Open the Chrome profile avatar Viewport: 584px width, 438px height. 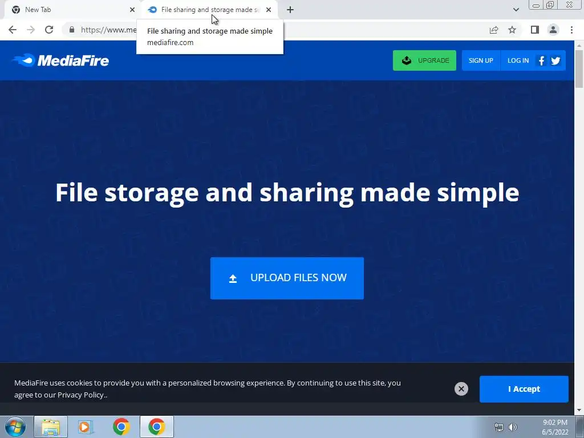[x=553, y=30]
